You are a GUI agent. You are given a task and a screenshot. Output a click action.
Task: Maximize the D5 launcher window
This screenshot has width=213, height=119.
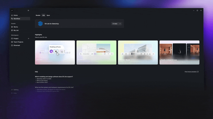[197, 10]
